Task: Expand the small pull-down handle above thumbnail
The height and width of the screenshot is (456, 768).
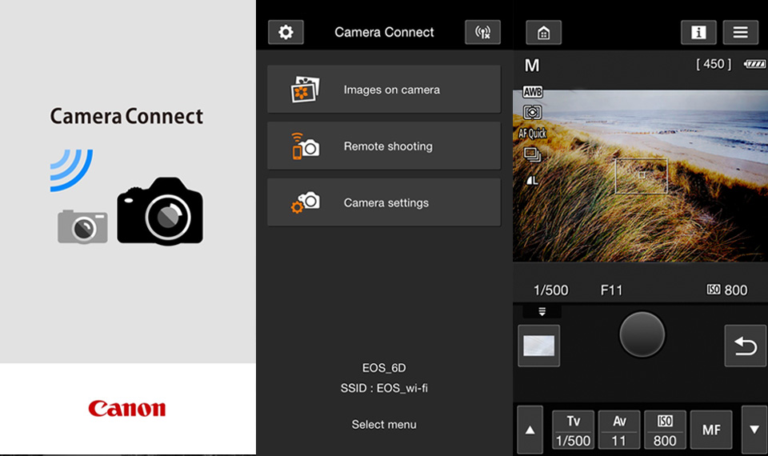Action: (x=542, y=313)
